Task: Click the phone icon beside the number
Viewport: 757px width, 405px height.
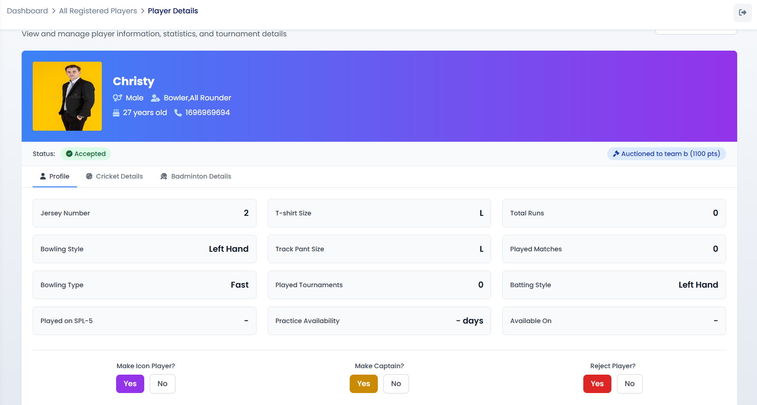Action: pyautogui.click(x=178, y=113)
